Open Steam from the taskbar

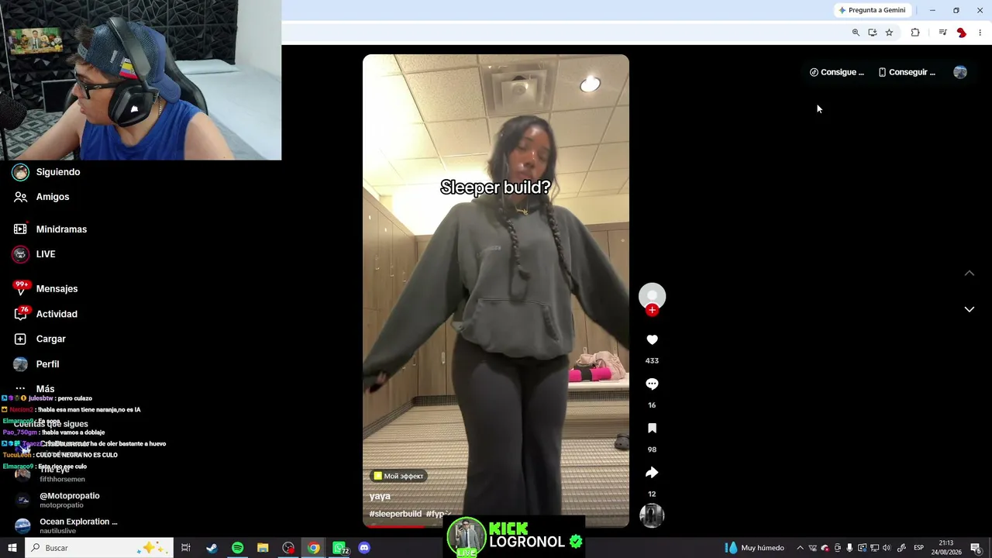tap(212, 548)
